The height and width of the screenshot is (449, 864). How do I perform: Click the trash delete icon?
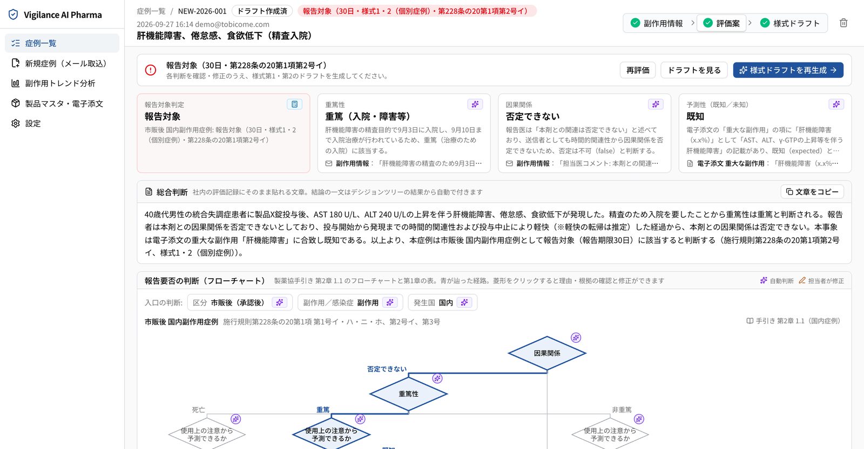pyautogui.click(x=843, y=23)
